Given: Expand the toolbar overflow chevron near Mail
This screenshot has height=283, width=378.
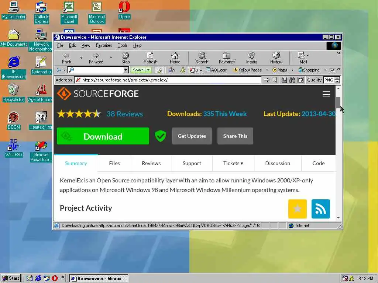Looking at the screenshot, I should click(x=339, y=53).
